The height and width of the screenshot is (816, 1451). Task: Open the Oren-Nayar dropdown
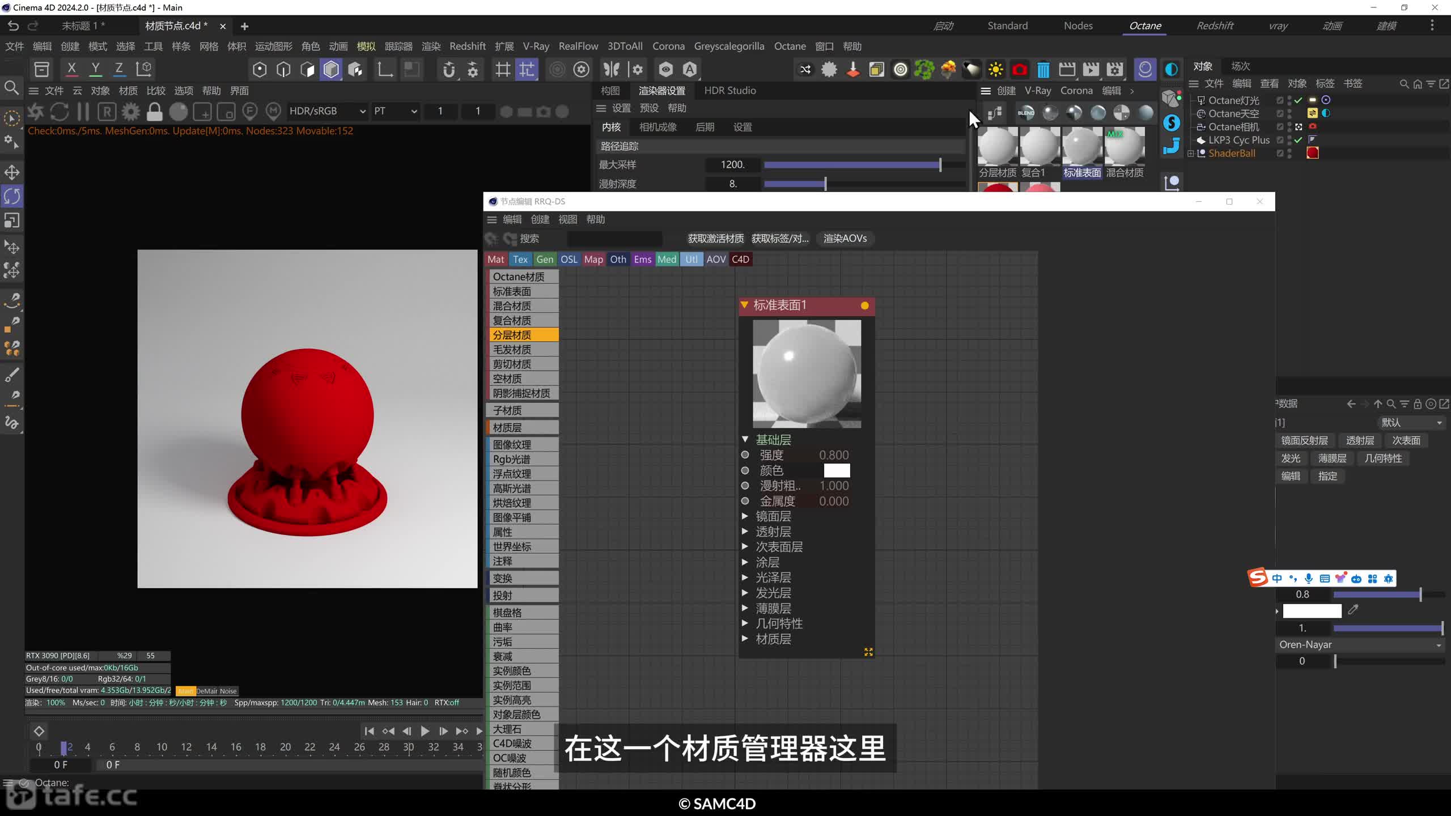tap(1360, 645)
